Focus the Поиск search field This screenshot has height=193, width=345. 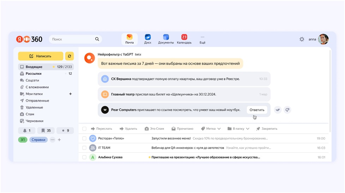pyautogui.click(x=72, y=39)
